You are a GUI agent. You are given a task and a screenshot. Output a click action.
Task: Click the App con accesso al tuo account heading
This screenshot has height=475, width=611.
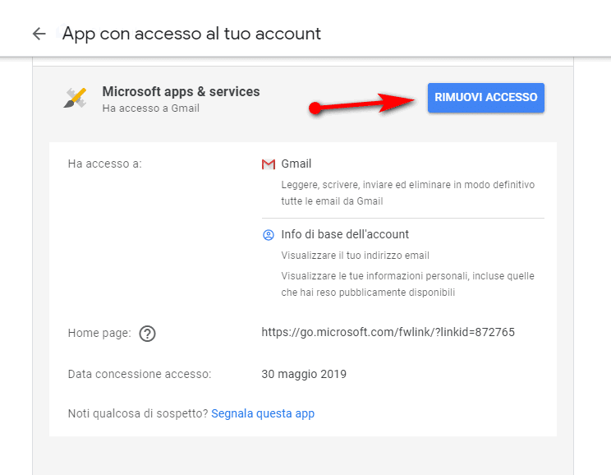click(191, 34)
